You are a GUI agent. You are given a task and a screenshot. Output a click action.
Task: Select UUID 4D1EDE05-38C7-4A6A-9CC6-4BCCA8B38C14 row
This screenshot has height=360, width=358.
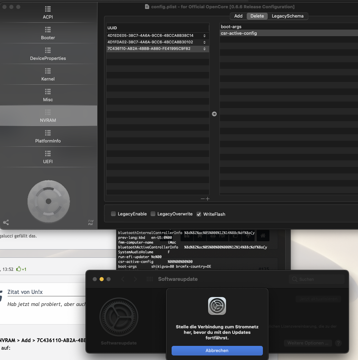[157, 35]
